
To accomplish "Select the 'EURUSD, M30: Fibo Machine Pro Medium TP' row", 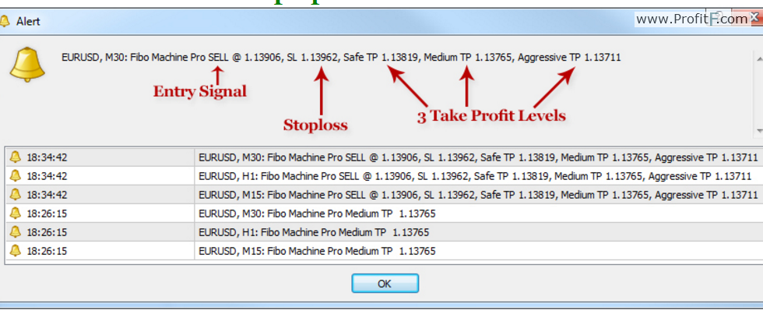I will (385, 213).
